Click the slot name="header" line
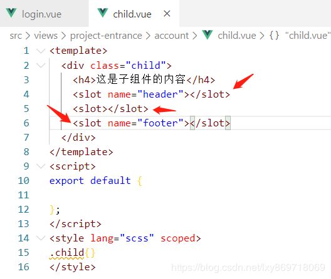 click(x=151, y=94)
